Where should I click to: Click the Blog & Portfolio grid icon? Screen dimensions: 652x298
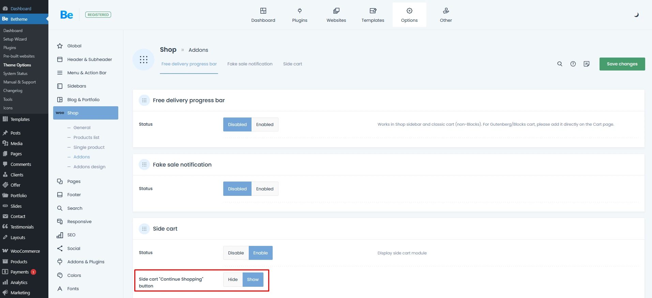(x=60, y=100)
